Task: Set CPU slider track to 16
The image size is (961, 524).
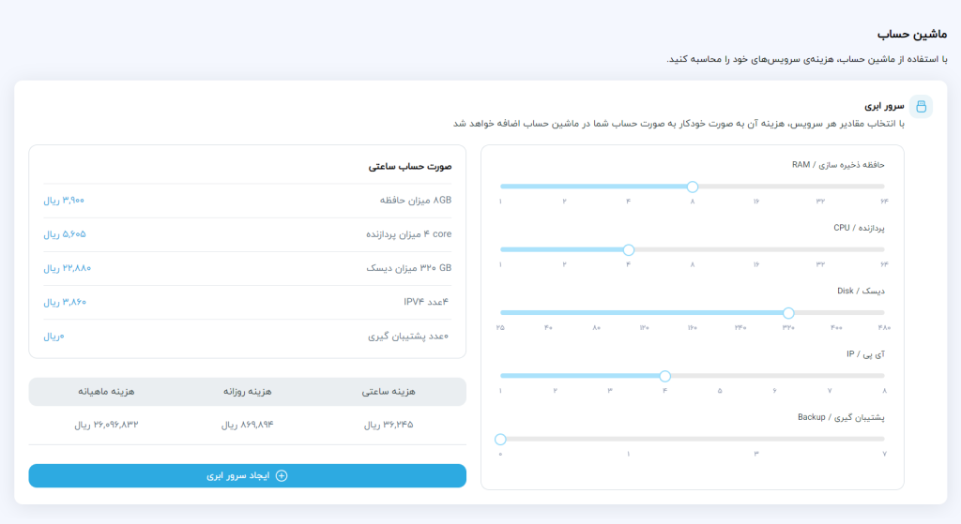Action: (756, 249)
